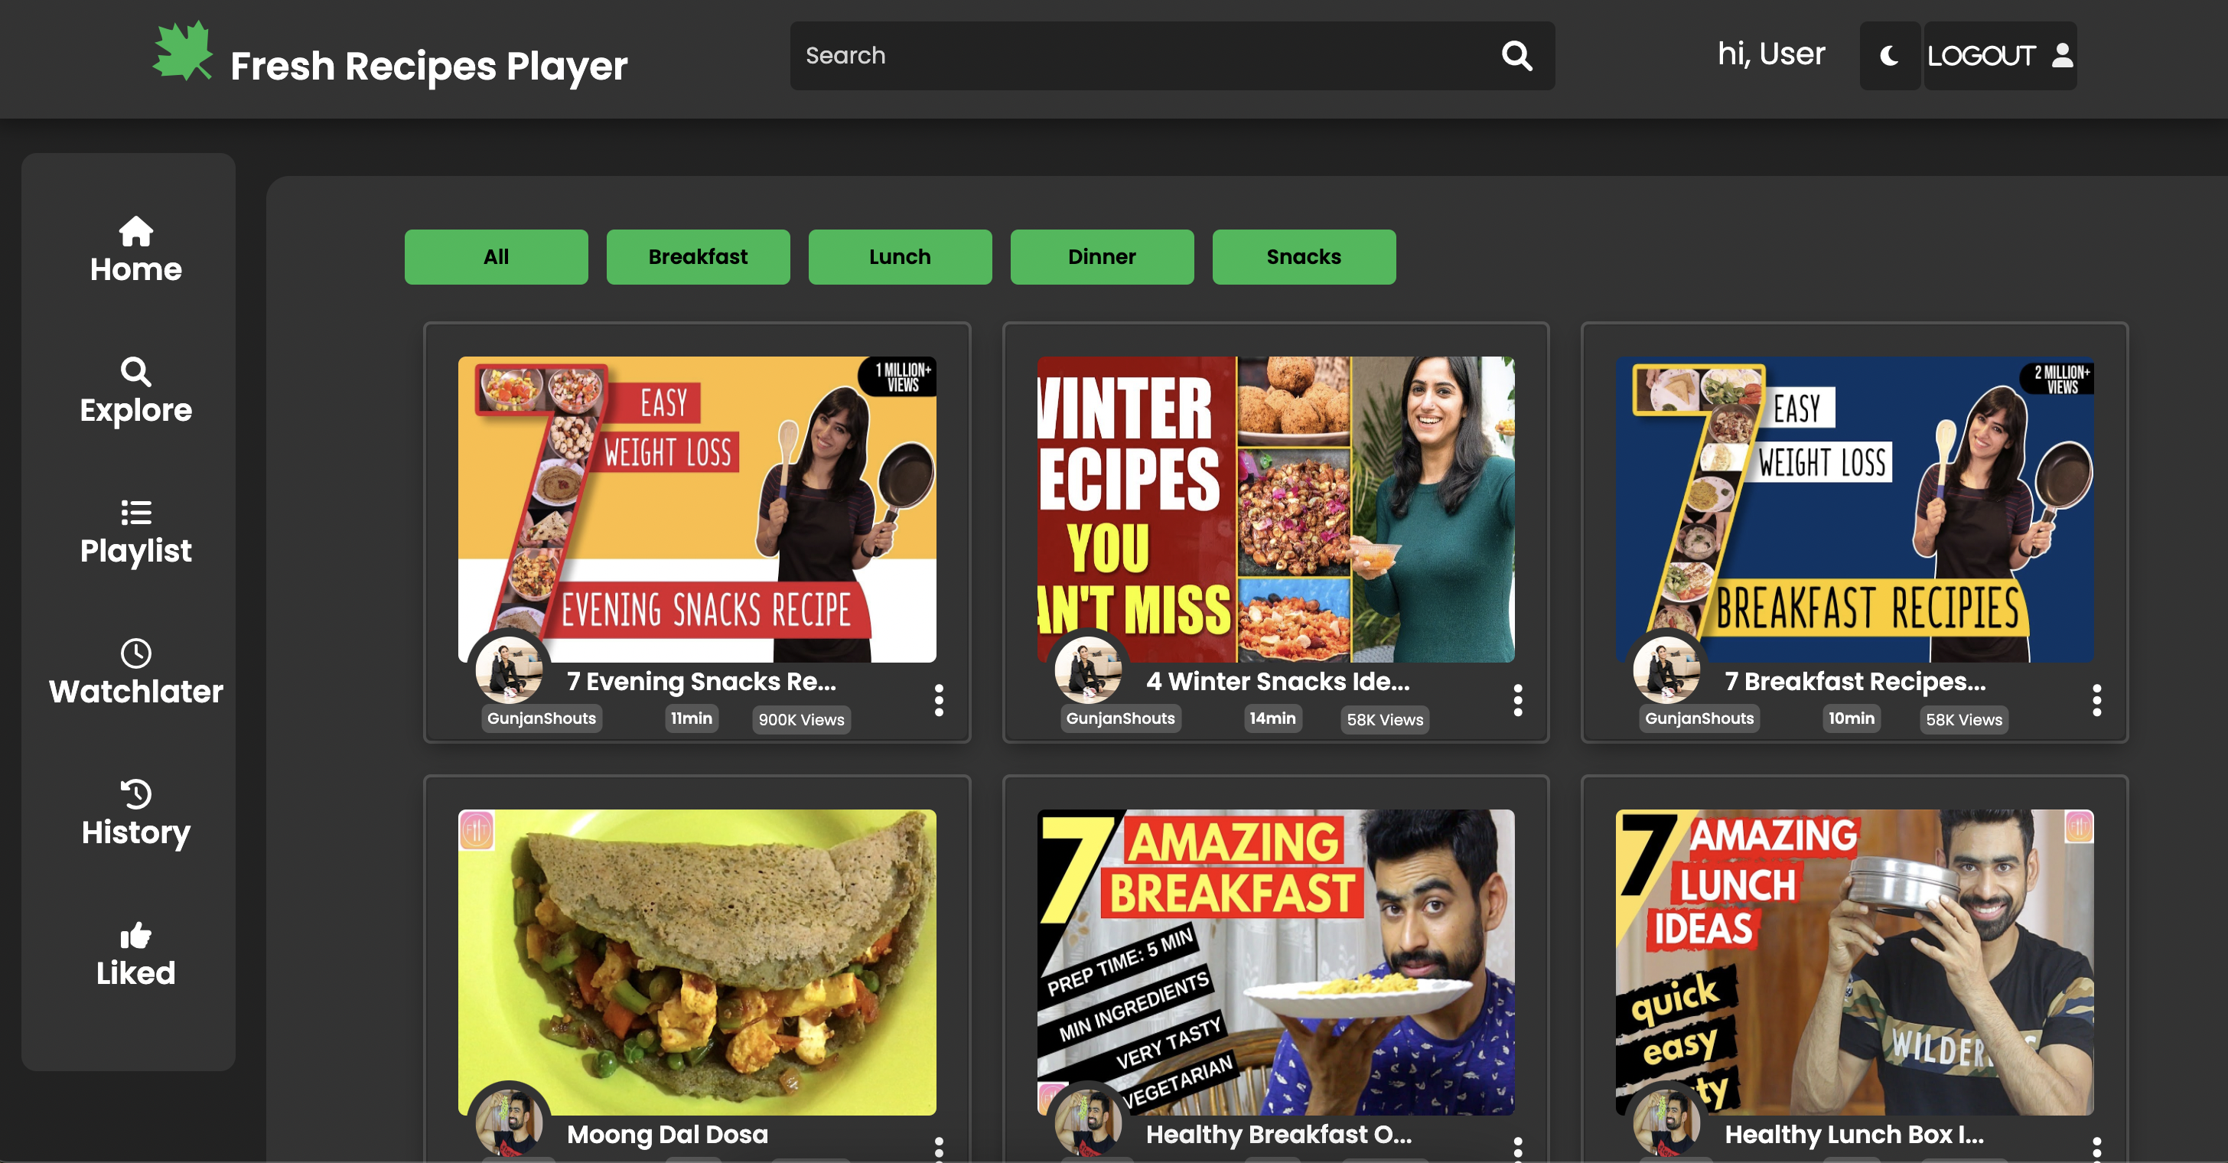
Task: Open Playlist via sidebar label
Action: [x=135, y=552]
